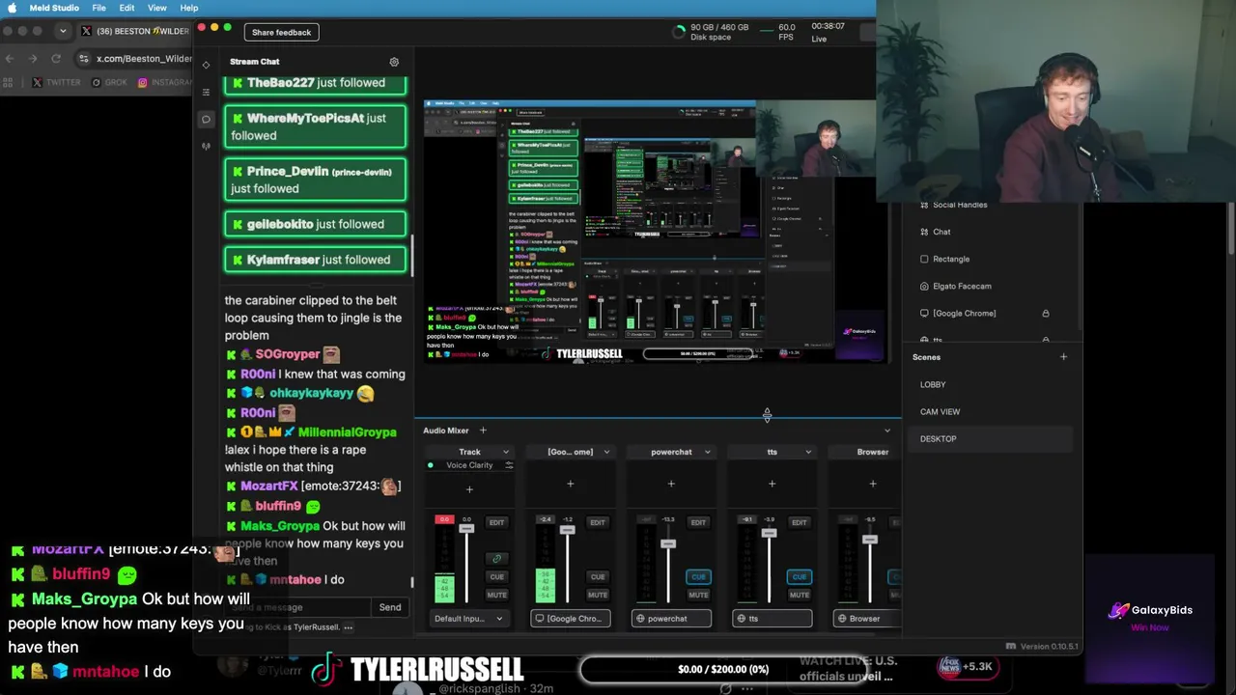
Task: Open the tts channel header dropdown
Action: (808, 452)
